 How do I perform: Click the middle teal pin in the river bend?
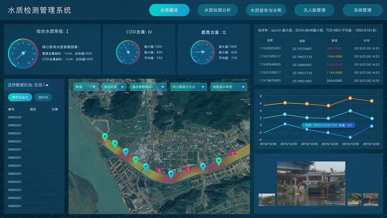170,174
